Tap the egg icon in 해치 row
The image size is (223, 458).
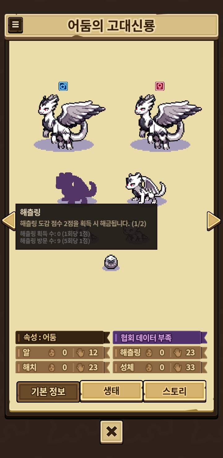[x=52, y=367]
